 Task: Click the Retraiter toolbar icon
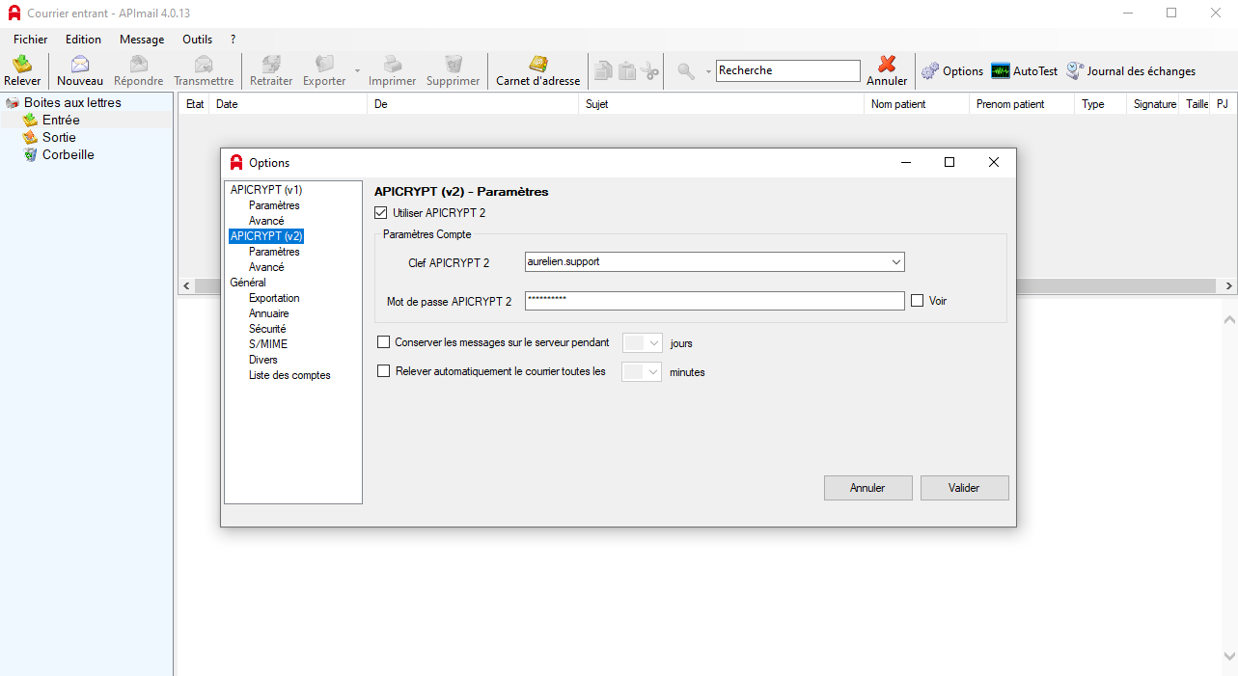pos(271,65)
